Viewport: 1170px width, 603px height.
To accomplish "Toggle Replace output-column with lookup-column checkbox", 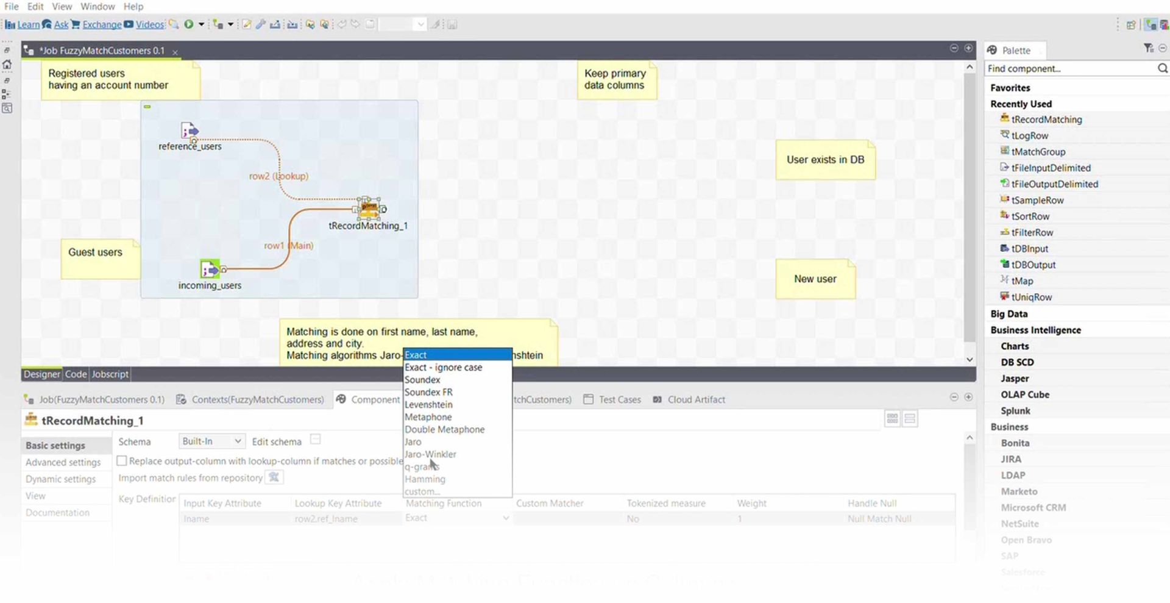I will 122,461.
